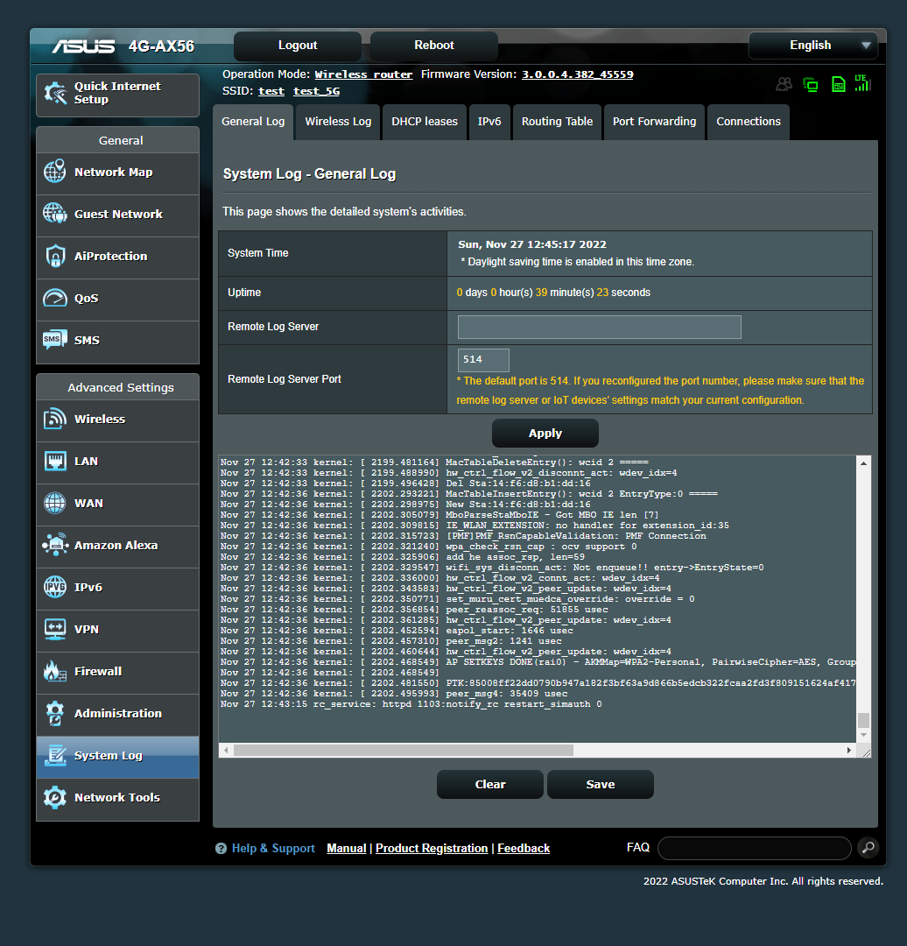Click the Remote Log Server input field
The width and height of the screenshot is (907, 946).
click(x=599, y=327)
